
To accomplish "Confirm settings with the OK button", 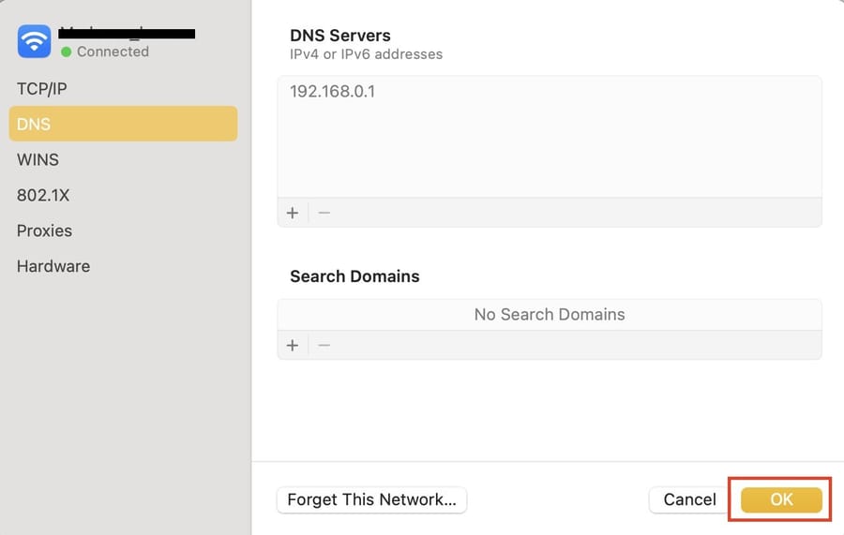I will [x=781, y=499].
